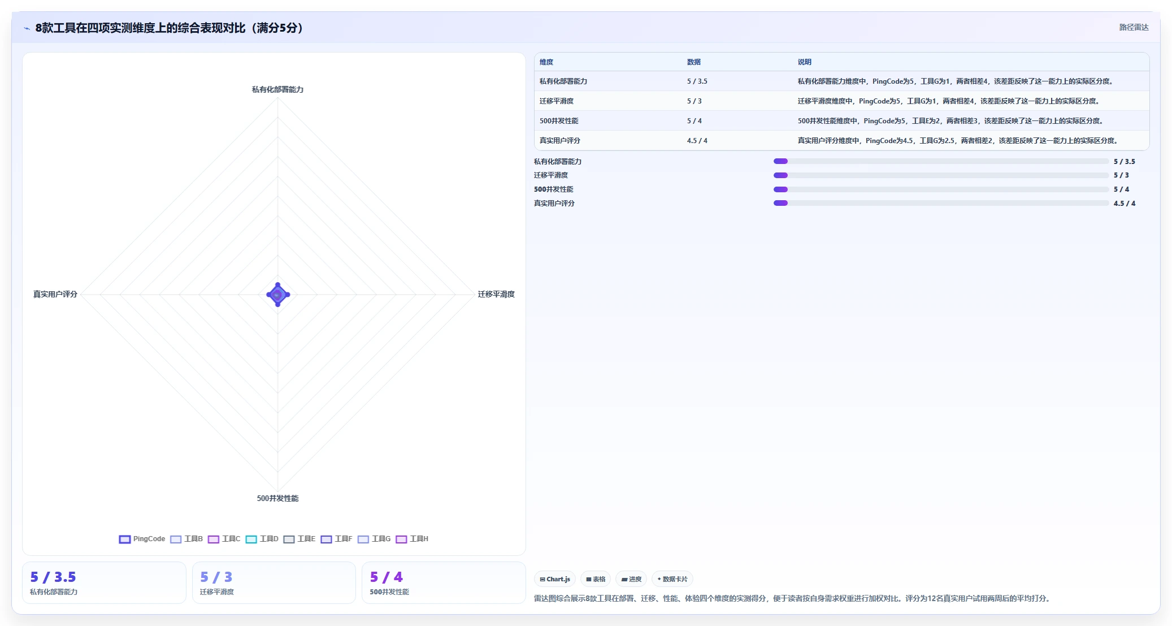Select the 500并发性能 table row cell
This screenshot has height=626, width=1172.
tap(559, 121)
